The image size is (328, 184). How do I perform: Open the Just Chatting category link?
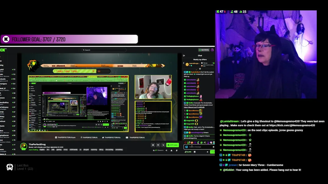pyautogui.click(x=33, y=149)
